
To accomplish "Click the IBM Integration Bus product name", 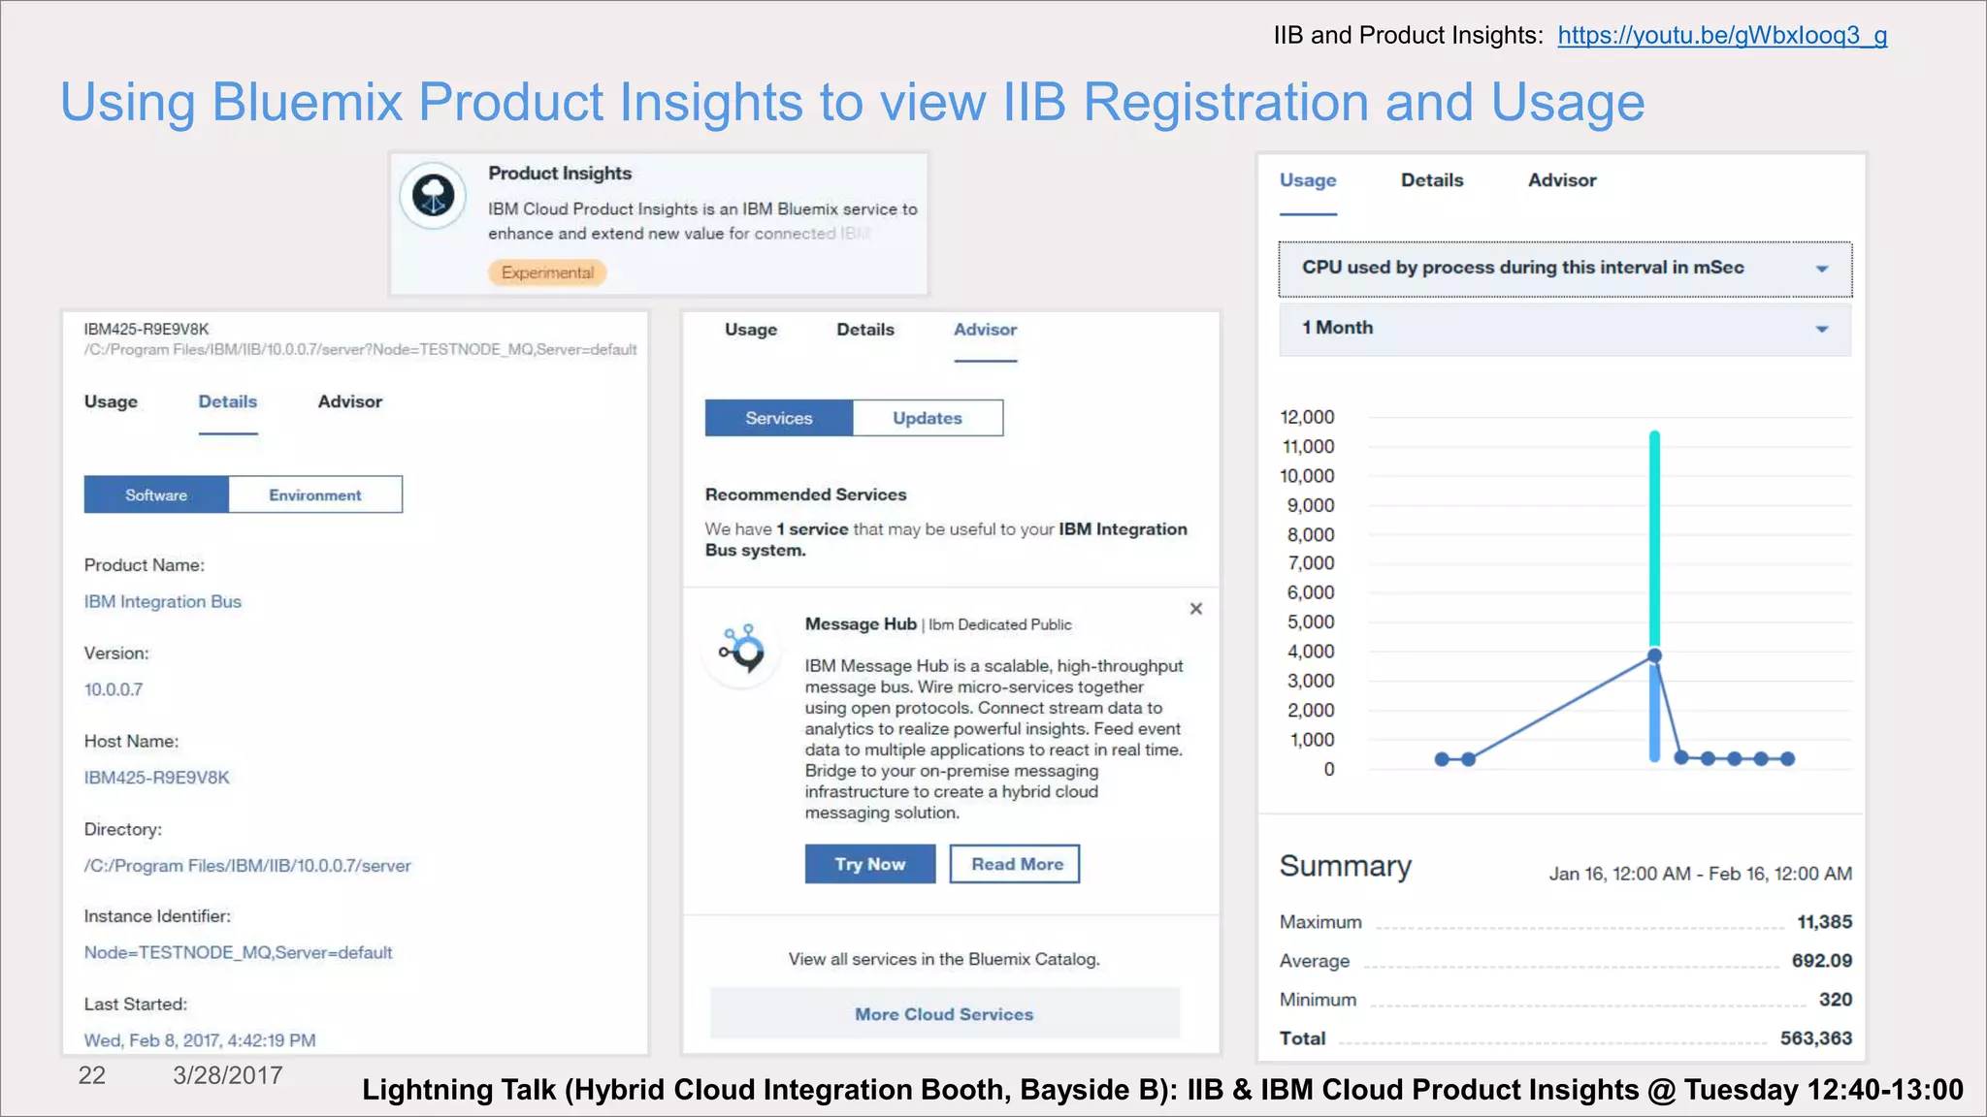I will coord(163,602).
